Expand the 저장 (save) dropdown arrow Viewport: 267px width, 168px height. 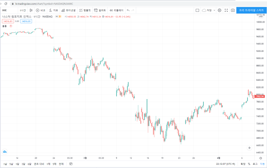pyautogui.click(x=214, y=10)
